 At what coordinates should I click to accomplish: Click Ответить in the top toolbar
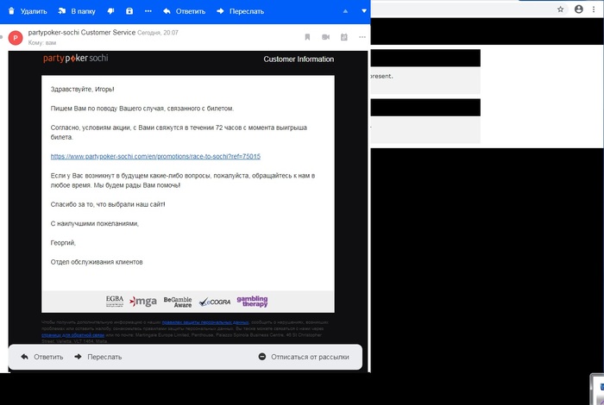184,11
